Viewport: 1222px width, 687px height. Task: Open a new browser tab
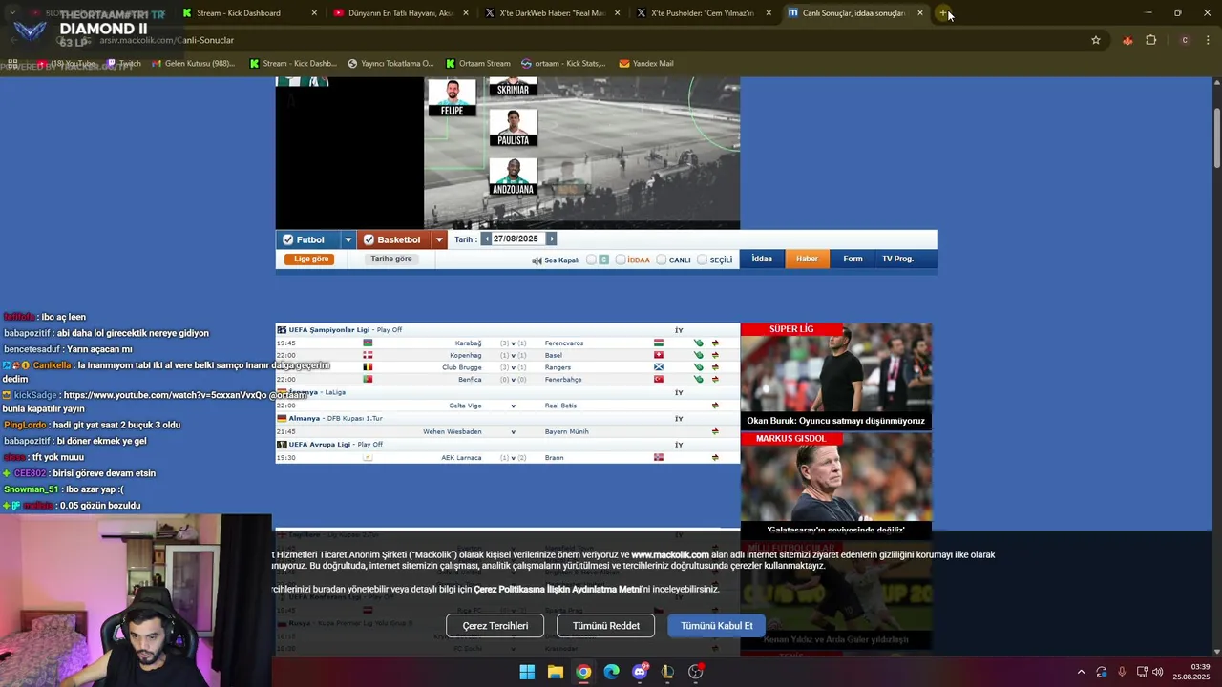(x=943, y=13)
